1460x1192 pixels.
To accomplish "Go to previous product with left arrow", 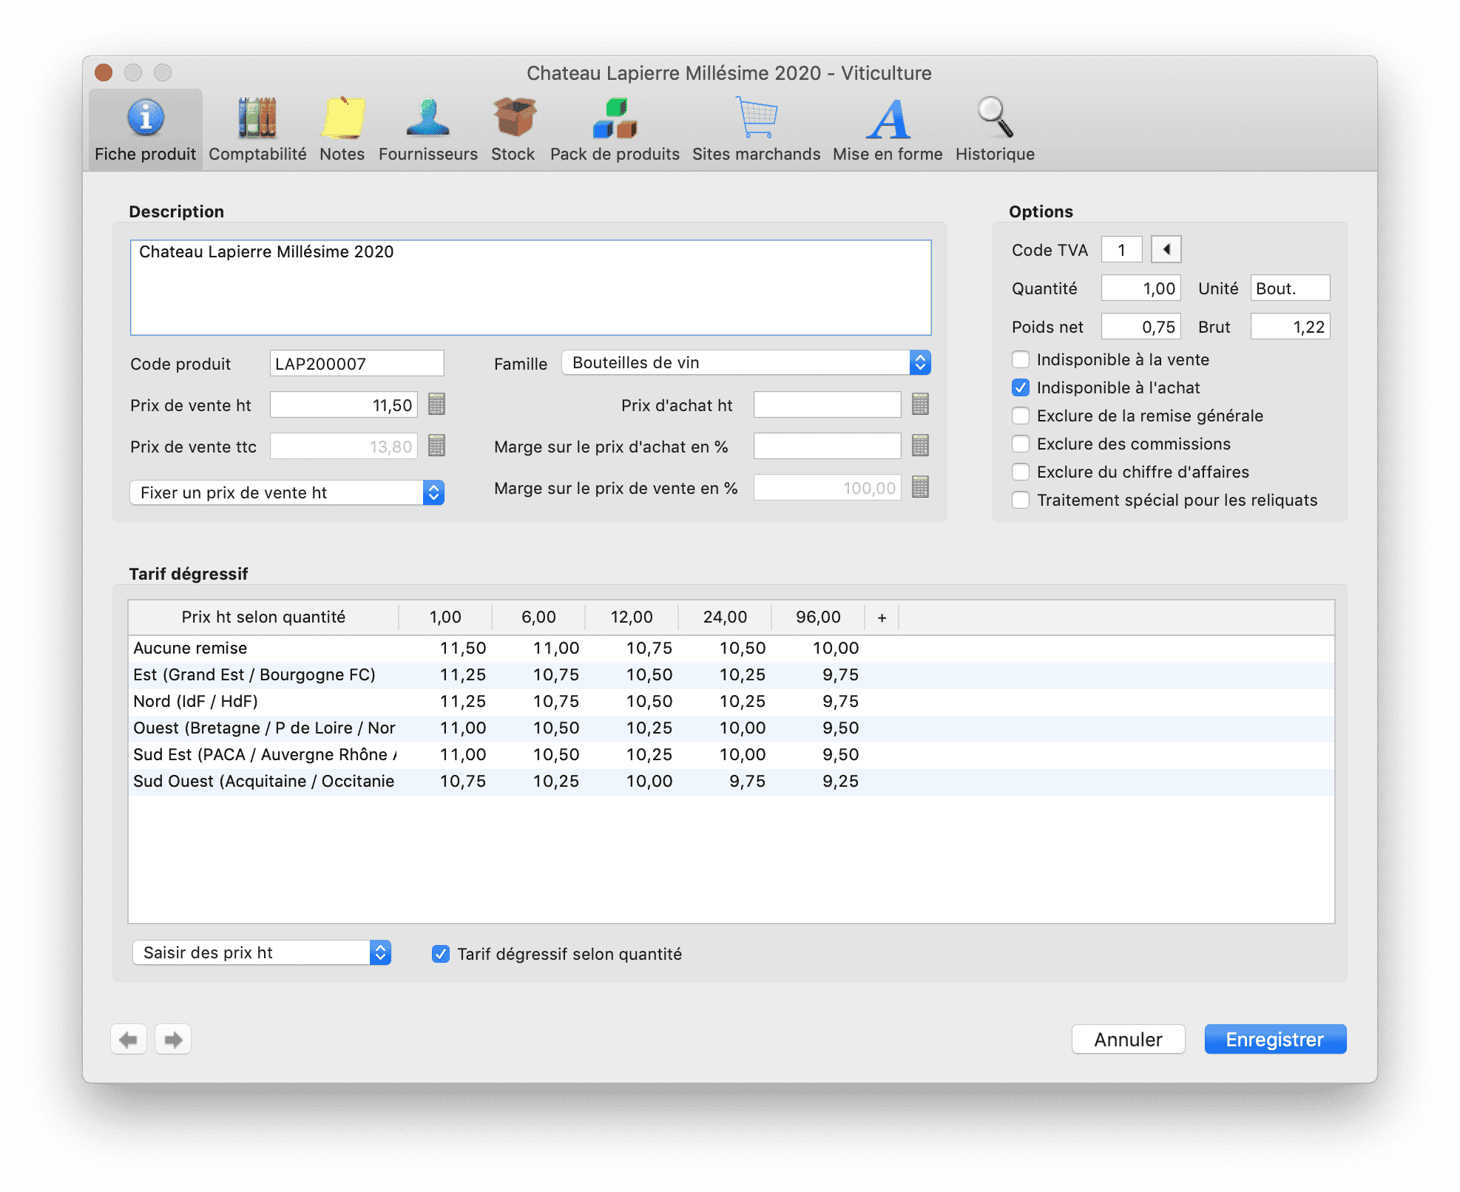I will (129, 1040).
